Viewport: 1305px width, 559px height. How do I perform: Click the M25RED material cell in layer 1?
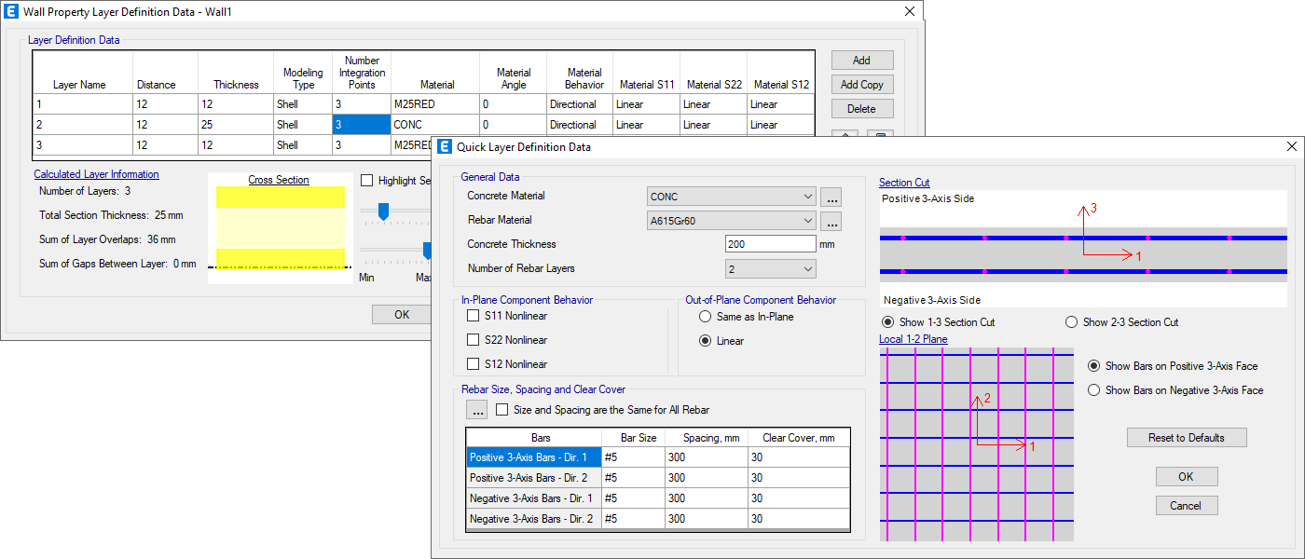(435, 104)
